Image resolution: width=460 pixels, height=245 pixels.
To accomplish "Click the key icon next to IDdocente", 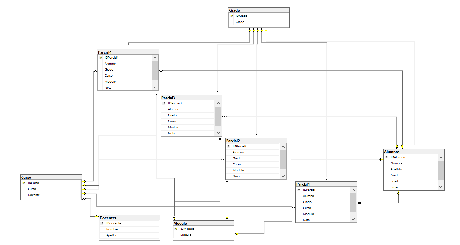I will [x=102, y=223].
